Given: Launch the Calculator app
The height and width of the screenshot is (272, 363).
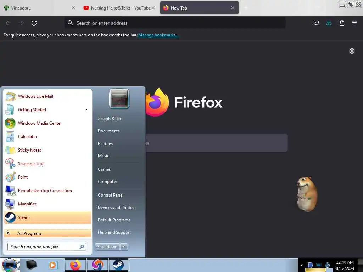Looking at the screenshot, I should (48, 136).
